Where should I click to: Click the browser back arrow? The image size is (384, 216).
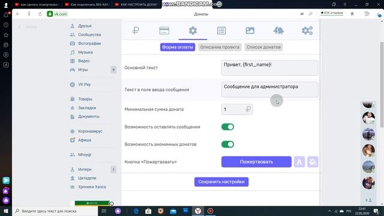point(18,14)
